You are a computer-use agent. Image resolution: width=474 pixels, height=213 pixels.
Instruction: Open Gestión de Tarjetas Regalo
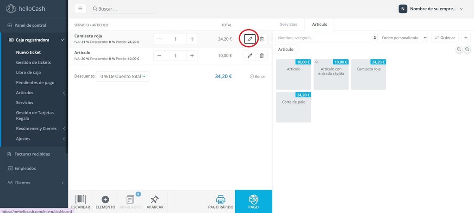[35, 116]
